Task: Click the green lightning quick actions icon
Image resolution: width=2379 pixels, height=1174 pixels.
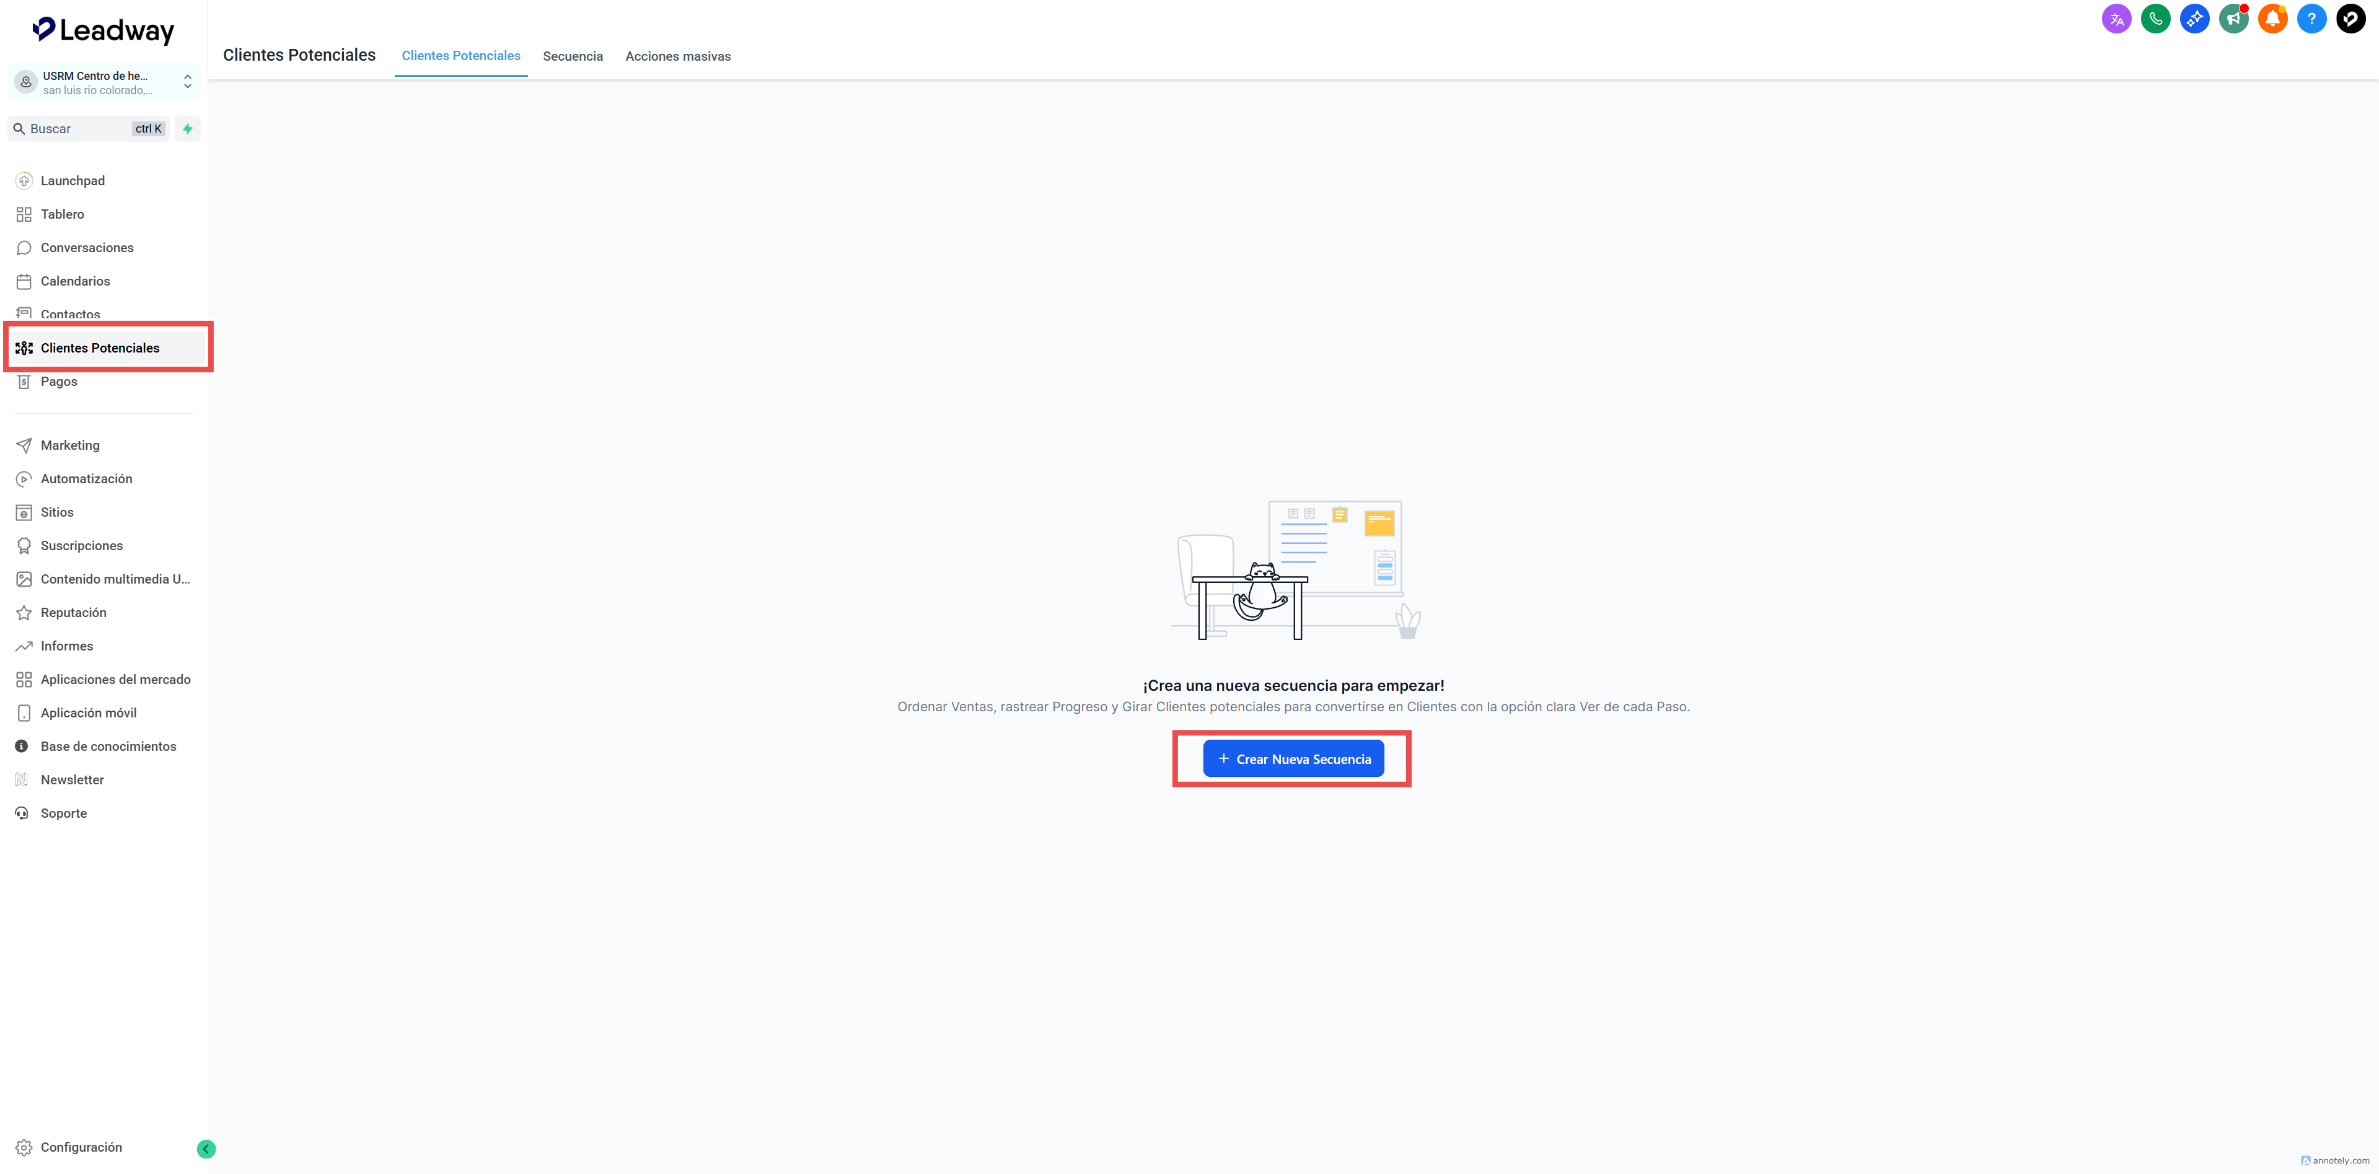Action: point(188,129)
